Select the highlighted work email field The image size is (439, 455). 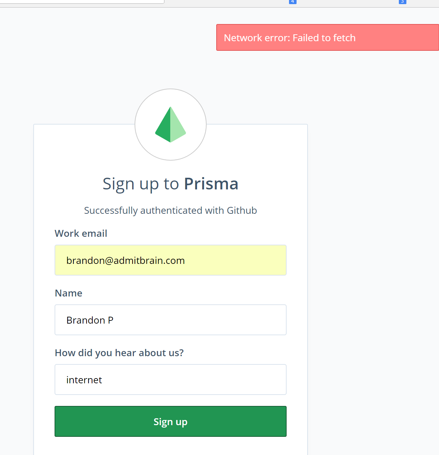171,260
